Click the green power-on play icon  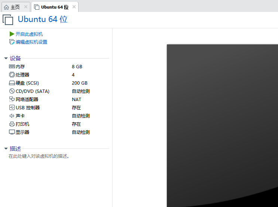[12, 34]
